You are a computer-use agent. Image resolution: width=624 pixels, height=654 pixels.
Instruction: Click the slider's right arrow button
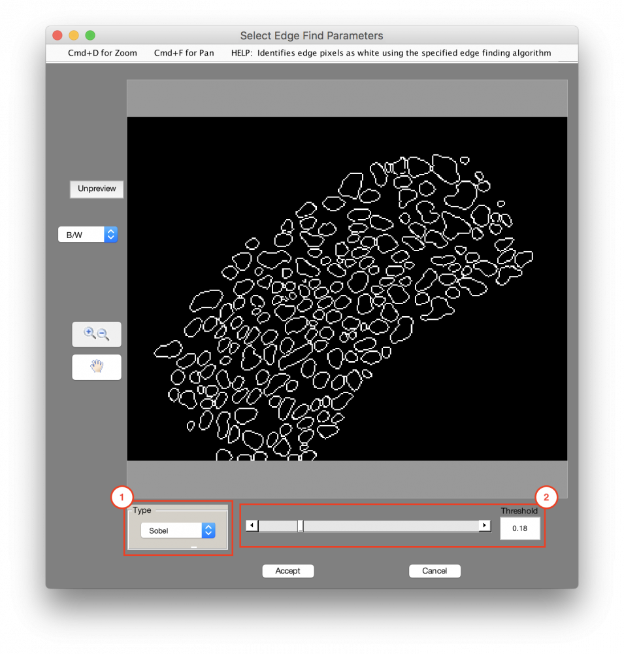coord(484,525)
